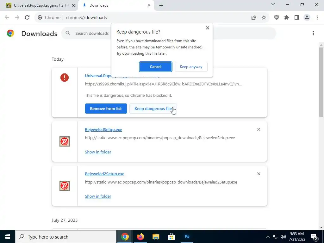Open the volume tray icon

coord(283,237)
